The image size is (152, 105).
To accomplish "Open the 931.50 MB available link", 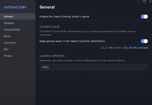I will [136, 48].
